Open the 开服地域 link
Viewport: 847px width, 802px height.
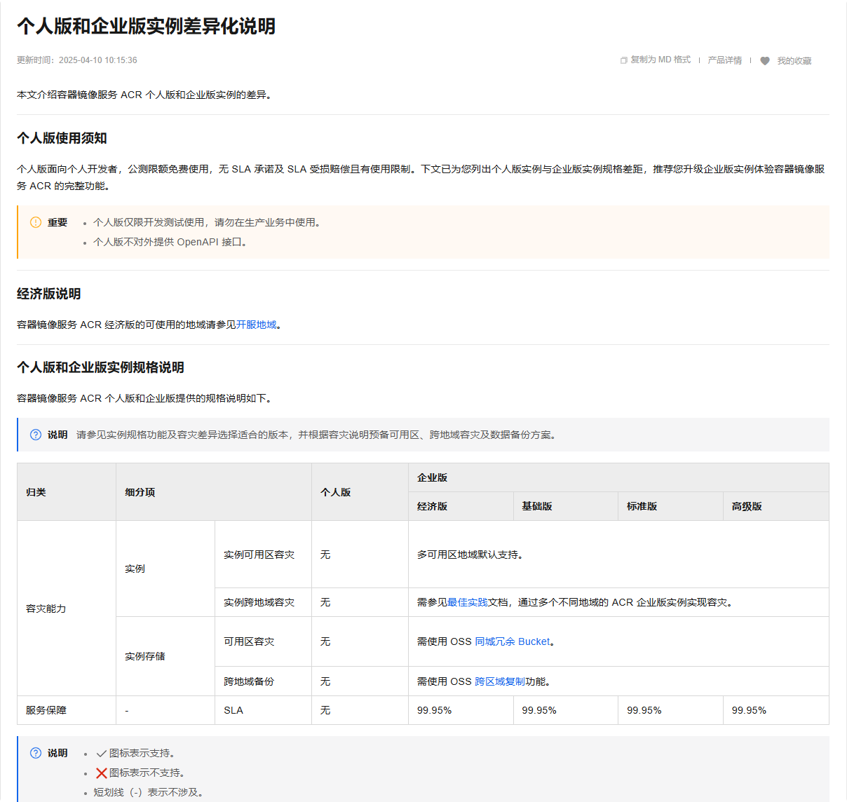click(257, 325)
